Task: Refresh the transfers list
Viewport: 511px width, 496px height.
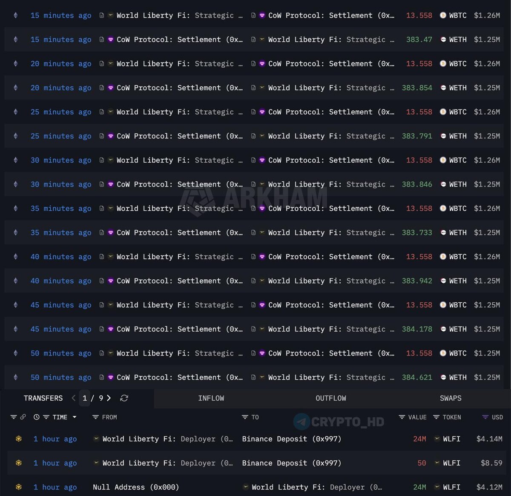Action: [124, 398]
